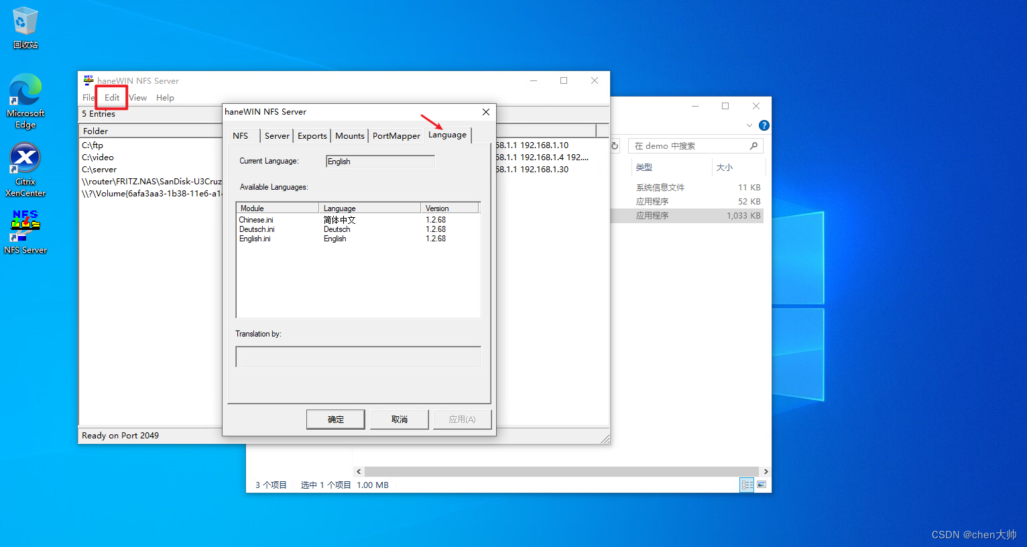The image size is (1027, 547).
Task: Click the search magnifier in Explorer search box
Action: (753, 145)
